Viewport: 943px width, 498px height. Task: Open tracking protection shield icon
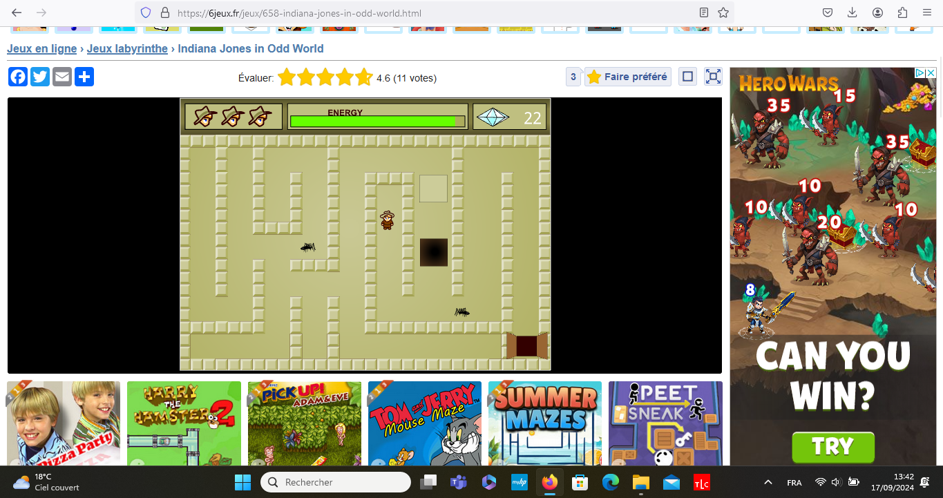(146, 12)
